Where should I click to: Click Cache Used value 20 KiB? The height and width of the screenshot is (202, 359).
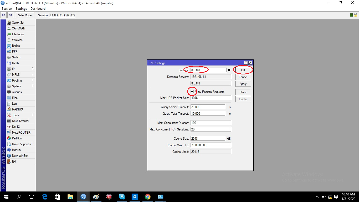click(211, 152)
